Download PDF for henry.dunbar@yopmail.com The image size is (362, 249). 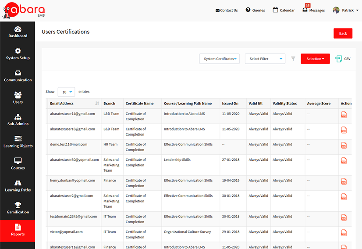point(344,181)
